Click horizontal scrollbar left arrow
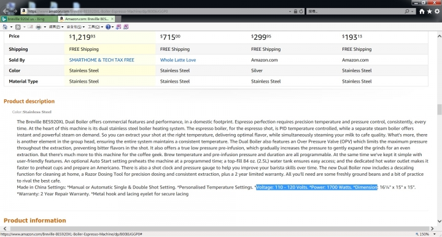The image size is (442, 237). click(x=5, y=228)
